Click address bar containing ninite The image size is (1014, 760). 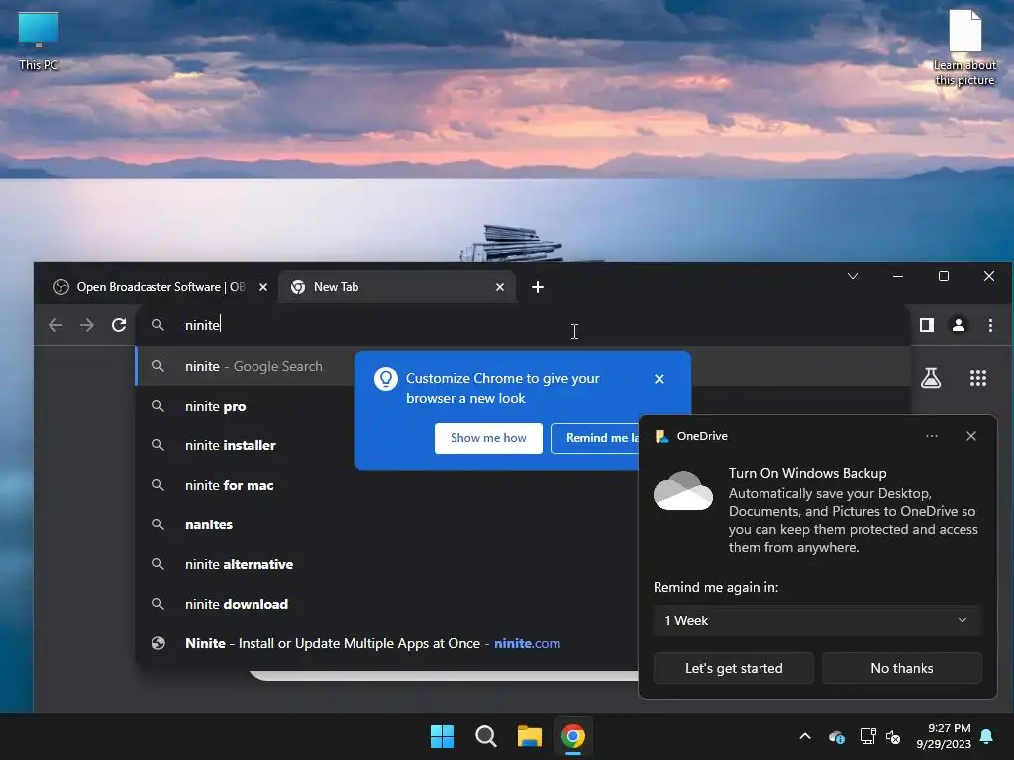point(523,325)
